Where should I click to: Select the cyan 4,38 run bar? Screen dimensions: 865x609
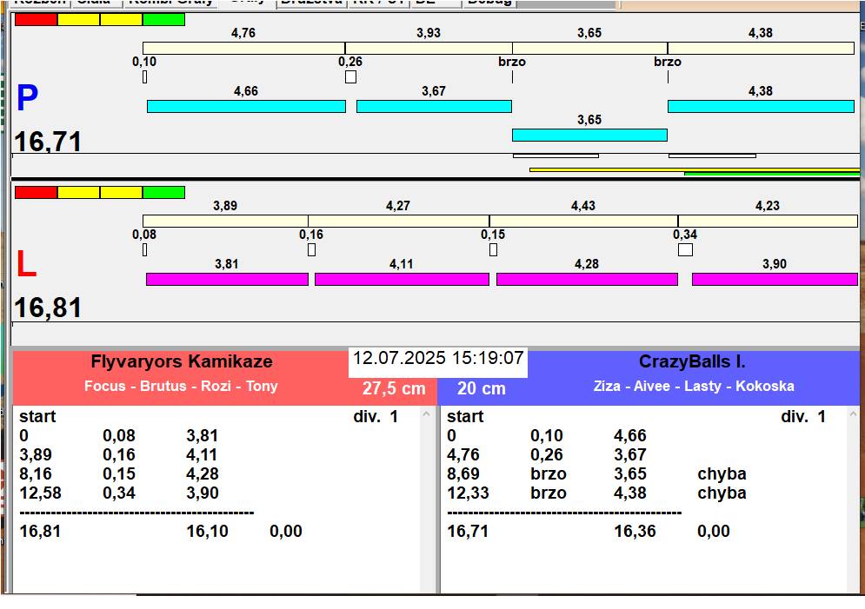(x=761, y=106)
